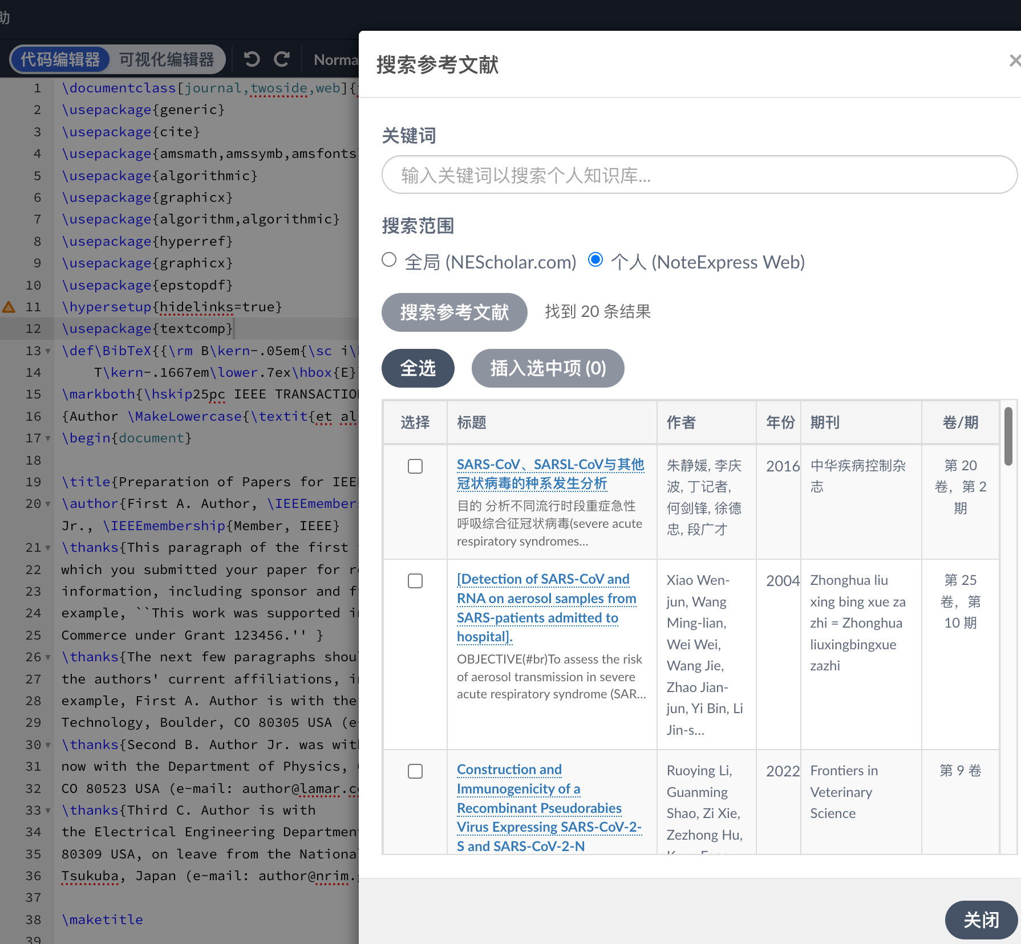Close the 搜索参考文献 dialog with the X

(x=1014, y=60)
